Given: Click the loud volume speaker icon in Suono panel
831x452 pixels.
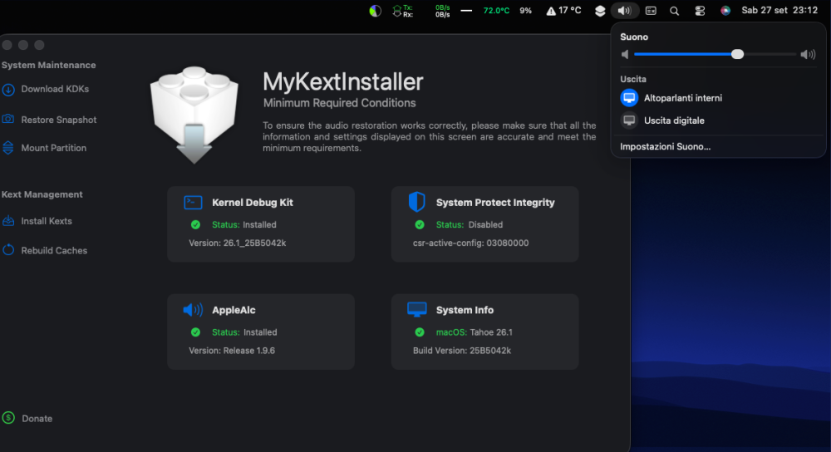Looking at the screenshot, I should point(808,54).
